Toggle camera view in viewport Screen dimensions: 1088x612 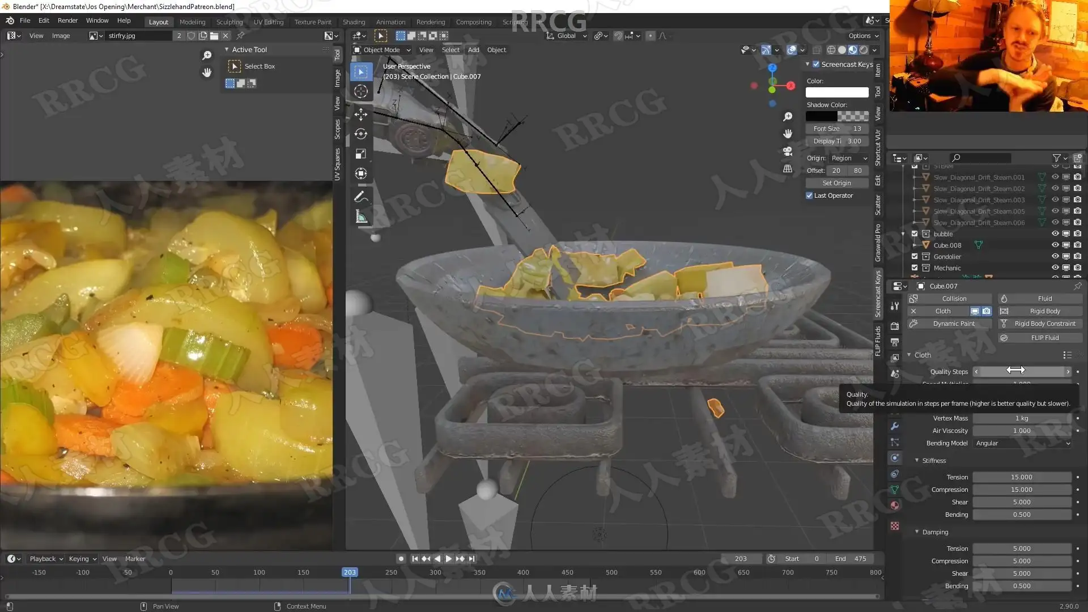click(788, 151)
